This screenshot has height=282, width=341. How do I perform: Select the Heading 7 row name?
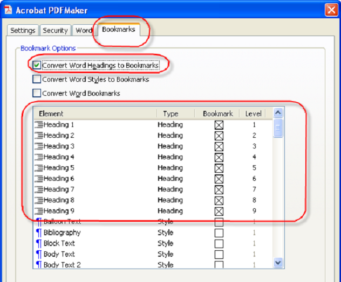[x=59, y=189]
